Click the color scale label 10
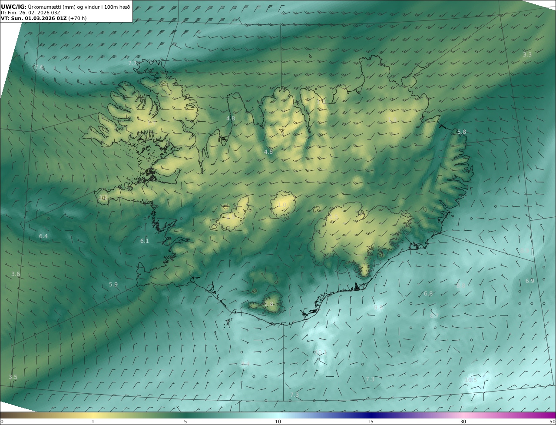 pos(278,422)
